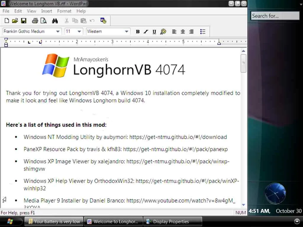
Task: Click the 'Thank you for trying out' paragraph
Action: pos(123,97)
